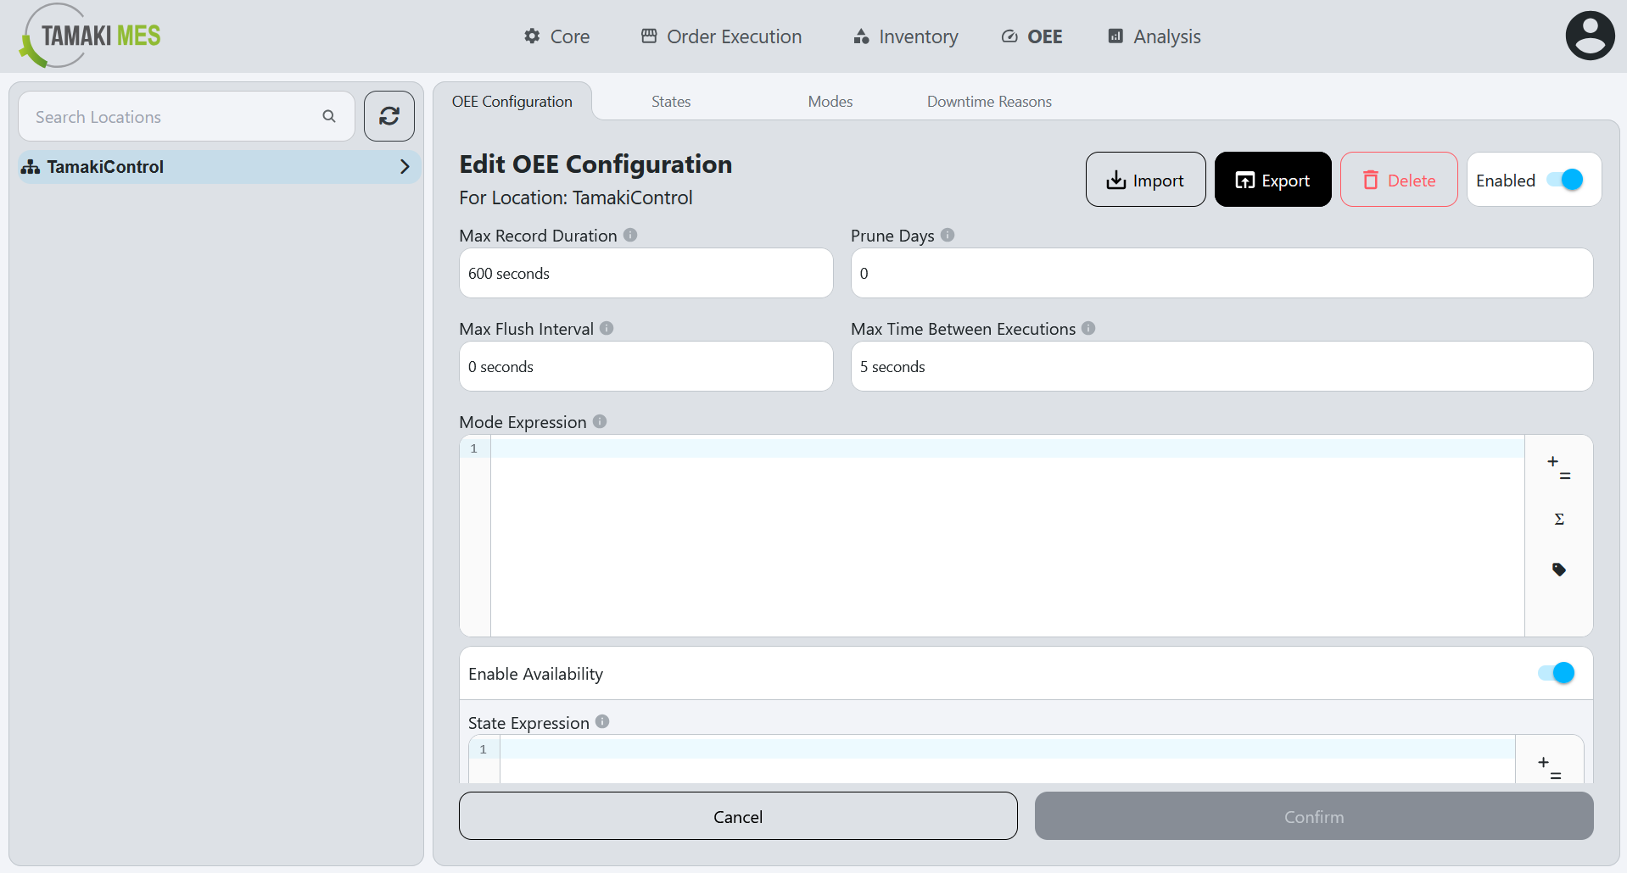Select the Modes tab
1627x873 pixels.
click(x=830, y=101)
